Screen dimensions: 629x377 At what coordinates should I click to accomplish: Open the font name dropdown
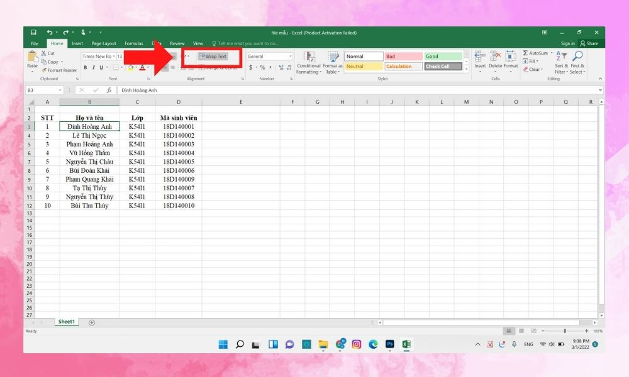pos(115,55)
